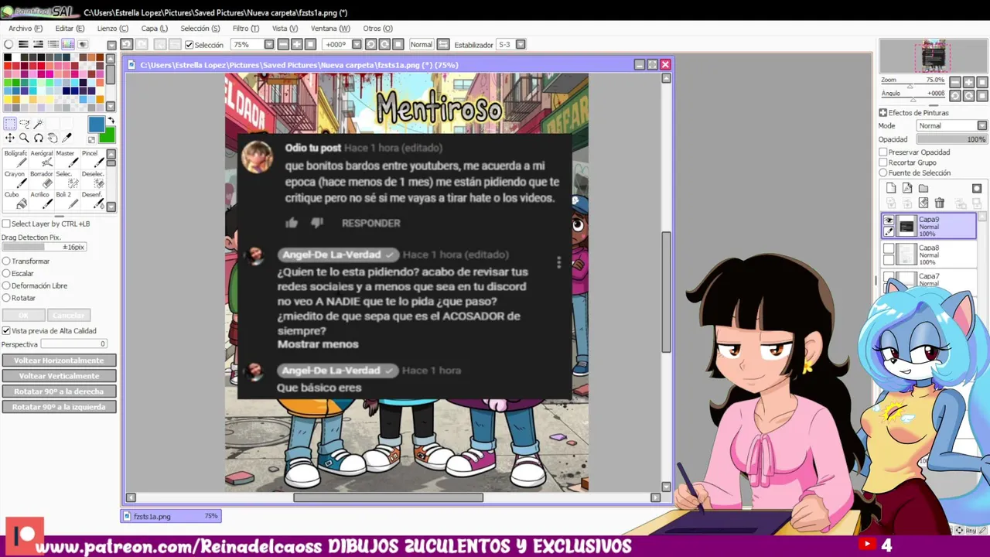Enable Recortar Grupo
The image size is (990, 557).
click(x=883, y=162)
